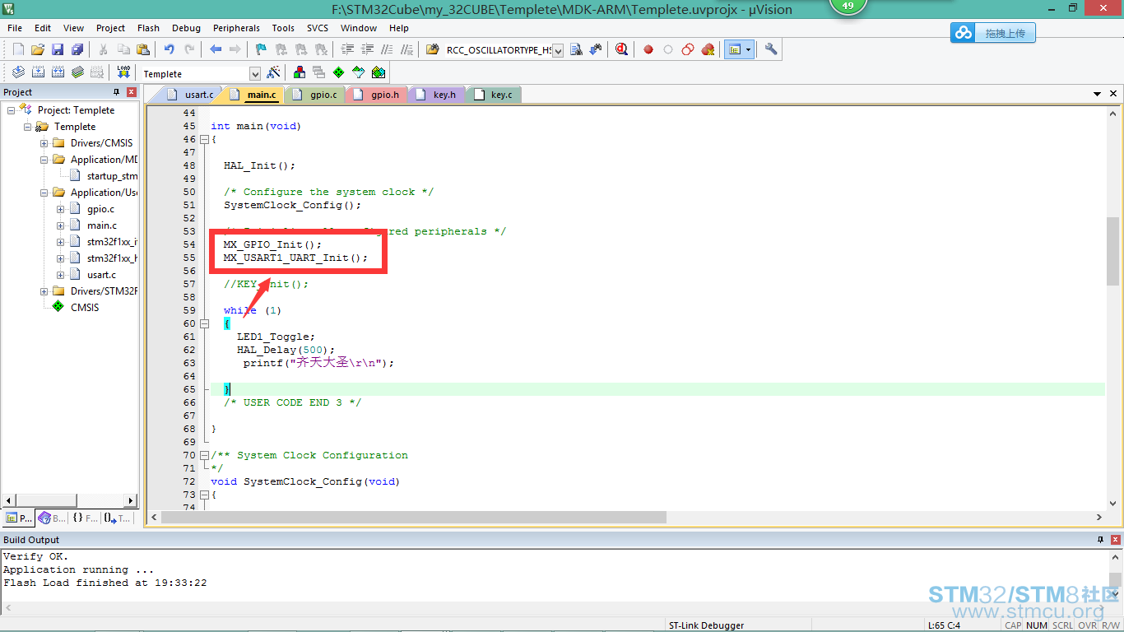Open the Flash menu
Viewport: 1124px width, 632px height.
pyautogui.click(x=149, y=28)
